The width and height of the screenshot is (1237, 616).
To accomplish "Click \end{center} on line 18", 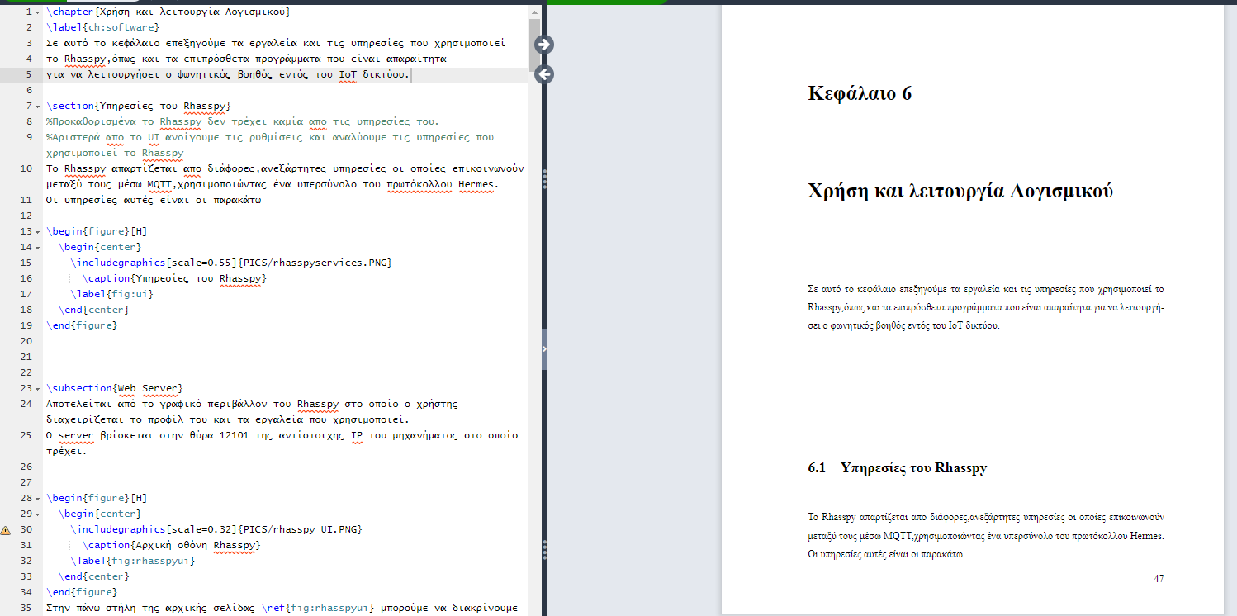I will (94, 310).
